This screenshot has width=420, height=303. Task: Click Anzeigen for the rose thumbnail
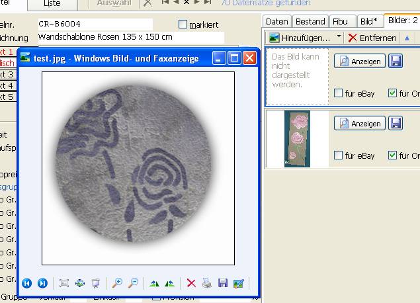[360, 123]
